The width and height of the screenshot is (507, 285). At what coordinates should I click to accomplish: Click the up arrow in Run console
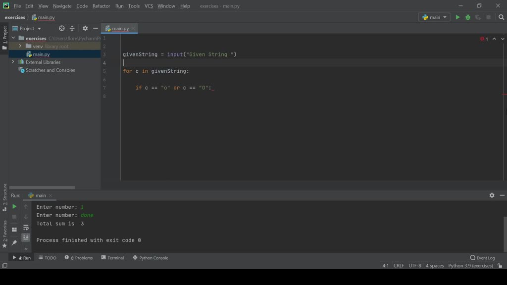click(x=26, y=206)
